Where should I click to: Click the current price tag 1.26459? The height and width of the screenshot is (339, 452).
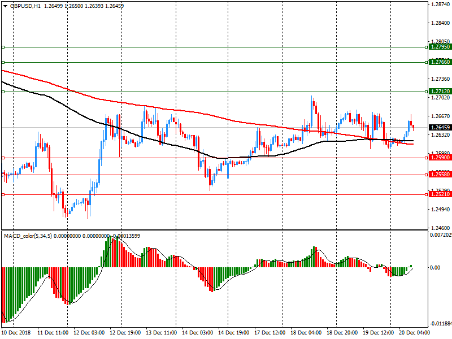(440, 127)
